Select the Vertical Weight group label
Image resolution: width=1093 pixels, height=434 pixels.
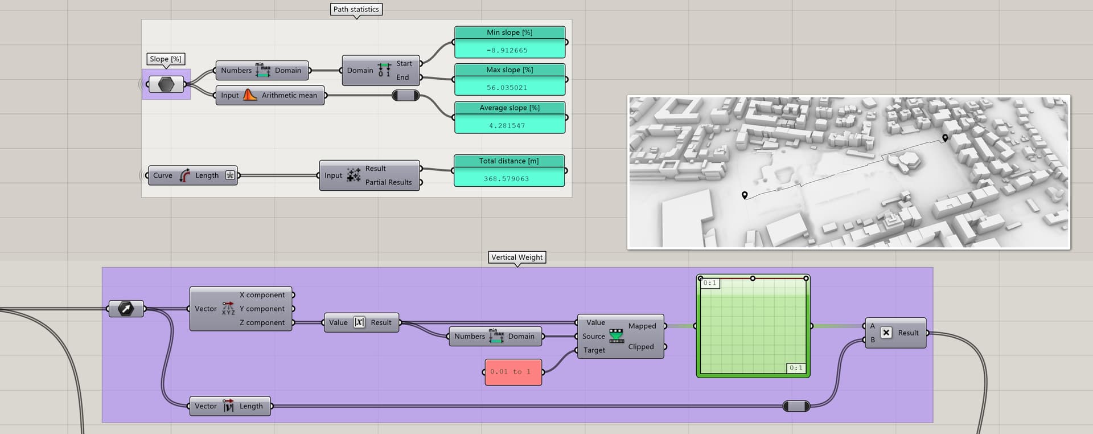pos(517,257)
